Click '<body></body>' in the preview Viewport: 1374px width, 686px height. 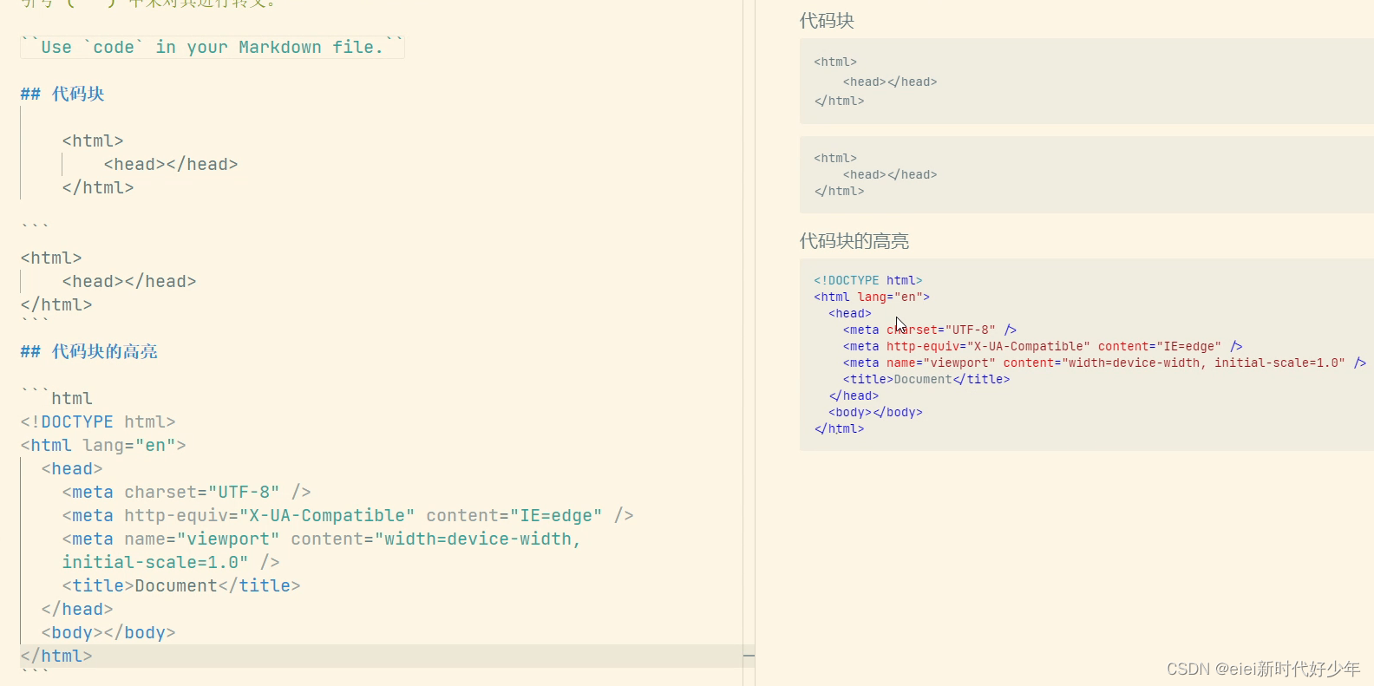pyautogui.click(x=875, y=412)
